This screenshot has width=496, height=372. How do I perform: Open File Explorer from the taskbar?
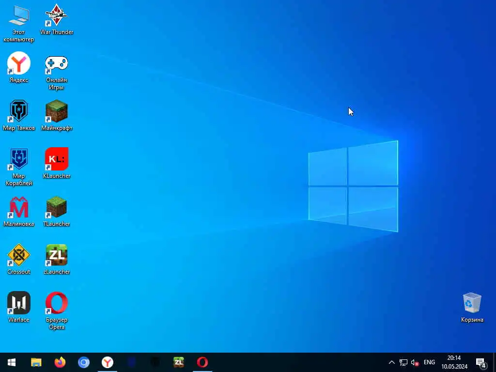tap(36, 362)
